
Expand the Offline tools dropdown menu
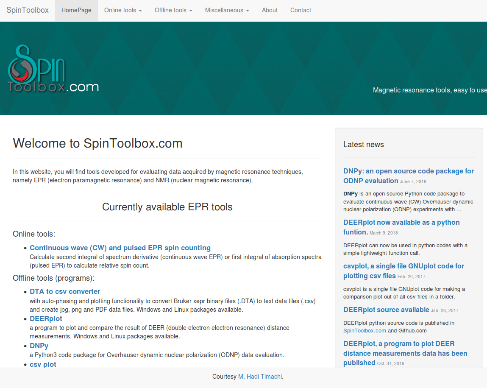click(x=174, y=10)
